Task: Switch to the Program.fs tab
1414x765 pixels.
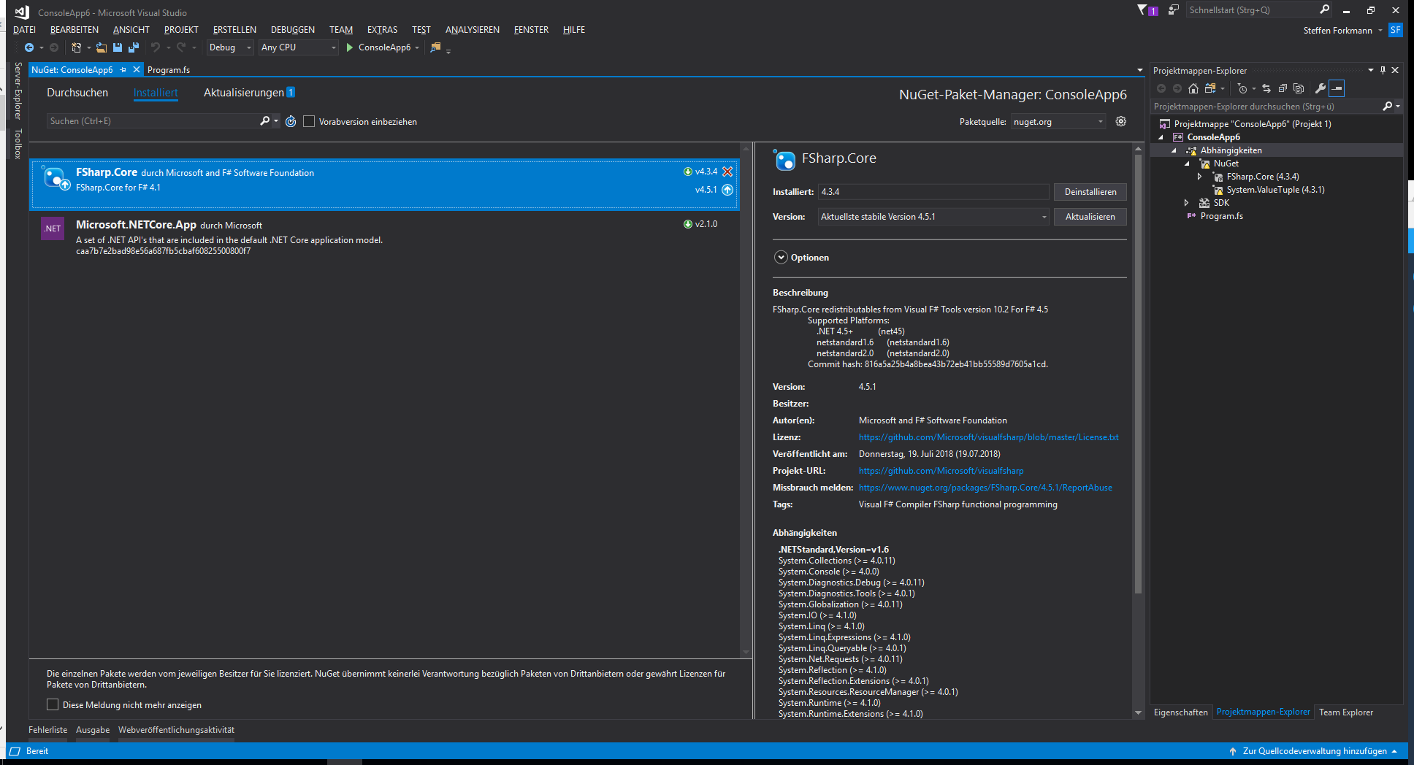Action: pos(169,70)
